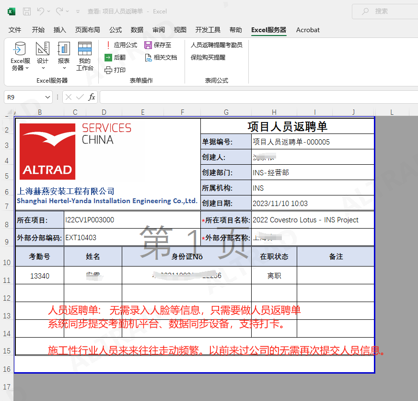Image resolution: width=418 pixels, height=401 pixels.
Task: Open the Quick Access Toolbar customize dropdown
Action: (78, 11)
